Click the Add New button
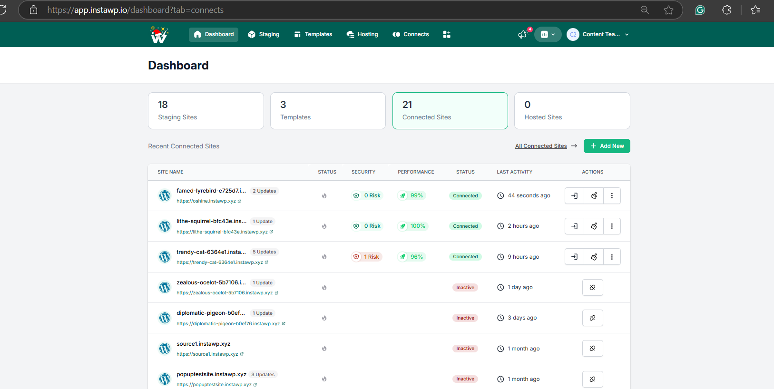Screen dimensions: 774x389 [x=607, y=146]
